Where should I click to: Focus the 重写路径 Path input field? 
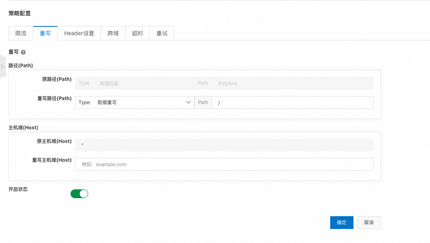click(292, 102)
